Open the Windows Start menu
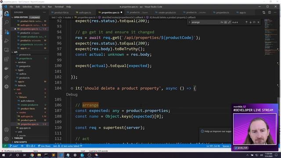Viewport: 281px width, 158px height. tap(3, 155)
